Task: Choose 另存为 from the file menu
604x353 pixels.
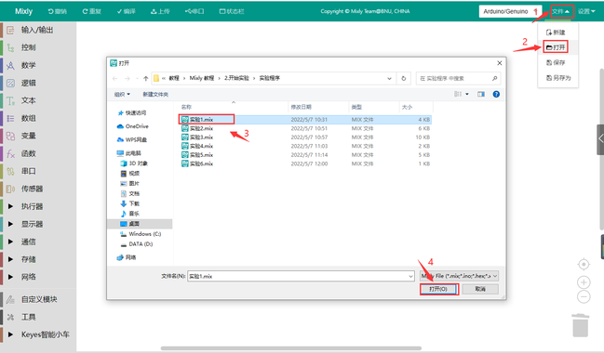Action: click(558, 78)
